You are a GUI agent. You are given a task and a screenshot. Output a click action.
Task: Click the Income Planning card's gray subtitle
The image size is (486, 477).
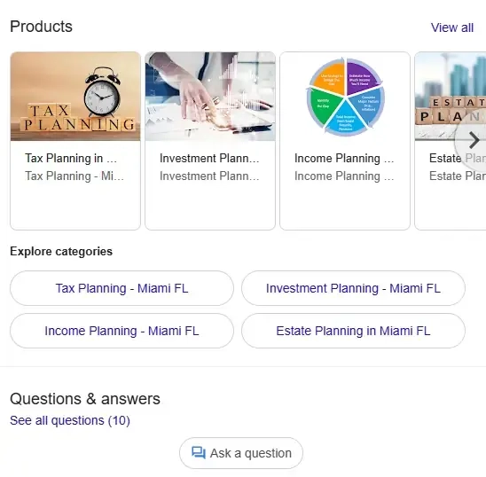(344, 176)
